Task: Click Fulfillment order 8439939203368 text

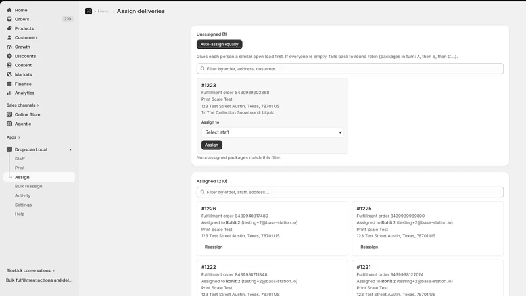Action: pyautogui.click(x=235, y=93)
